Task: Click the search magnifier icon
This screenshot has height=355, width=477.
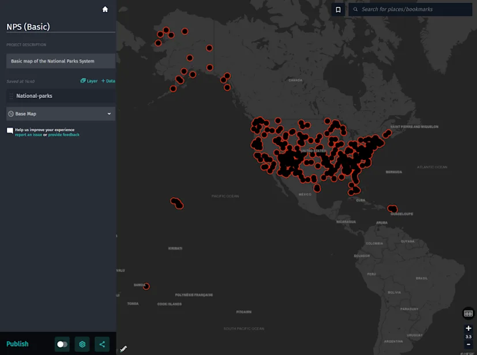Action: [x=355, y=9]
